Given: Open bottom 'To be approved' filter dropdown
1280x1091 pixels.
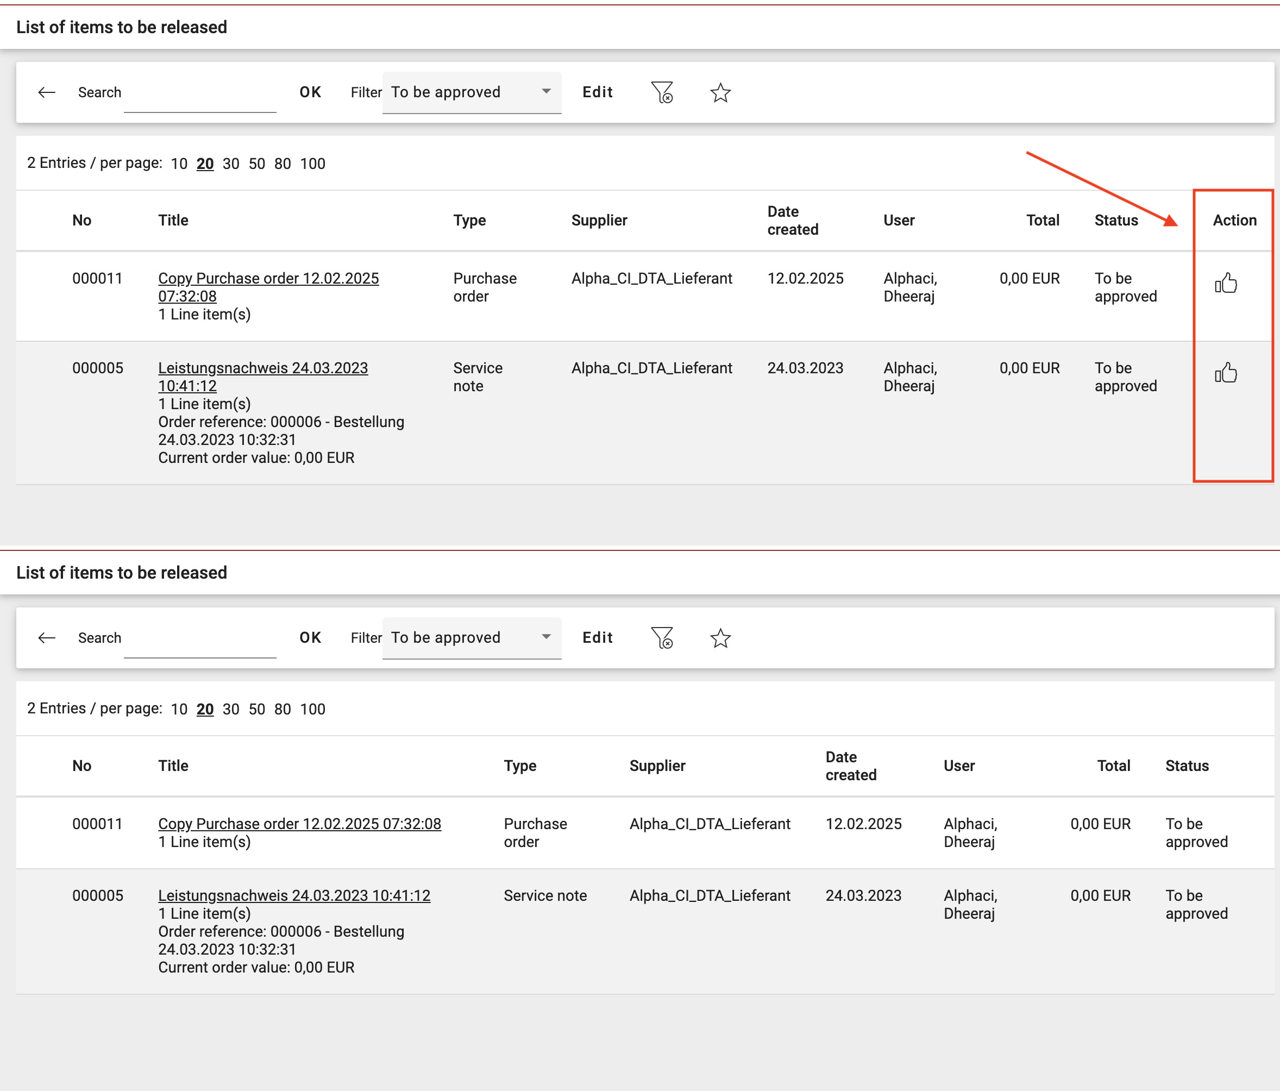Looking at the screenshot, I should [x=472, y=638].
